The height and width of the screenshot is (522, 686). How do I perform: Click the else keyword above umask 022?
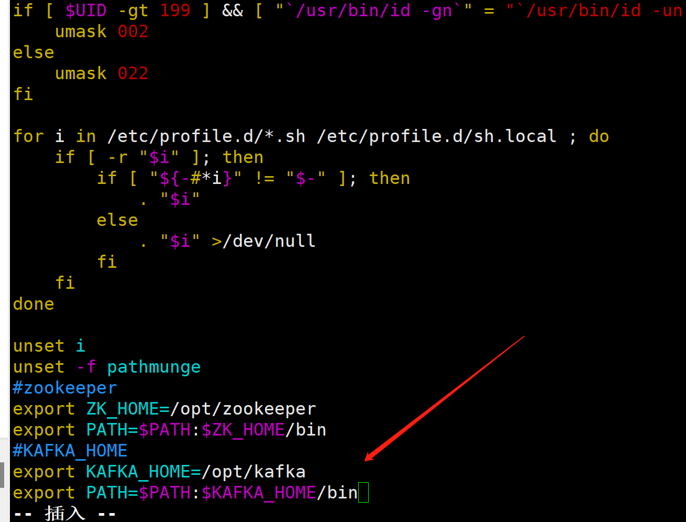(x=33, y=52)
